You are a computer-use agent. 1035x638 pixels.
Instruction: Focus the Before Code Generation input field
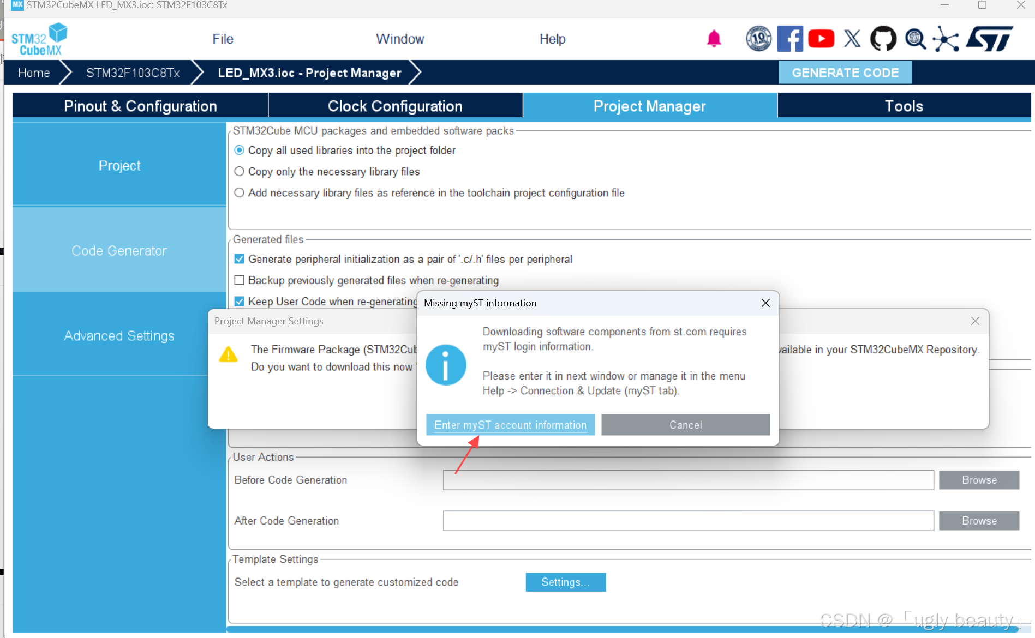click(689, 480)
